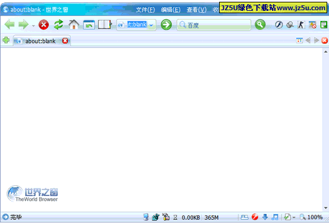Open the 编辑(E) menu

click(171, 10)
